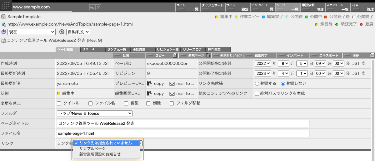
Task: Click the 承認待 yellow legend dot
Action: coord(316,24)
